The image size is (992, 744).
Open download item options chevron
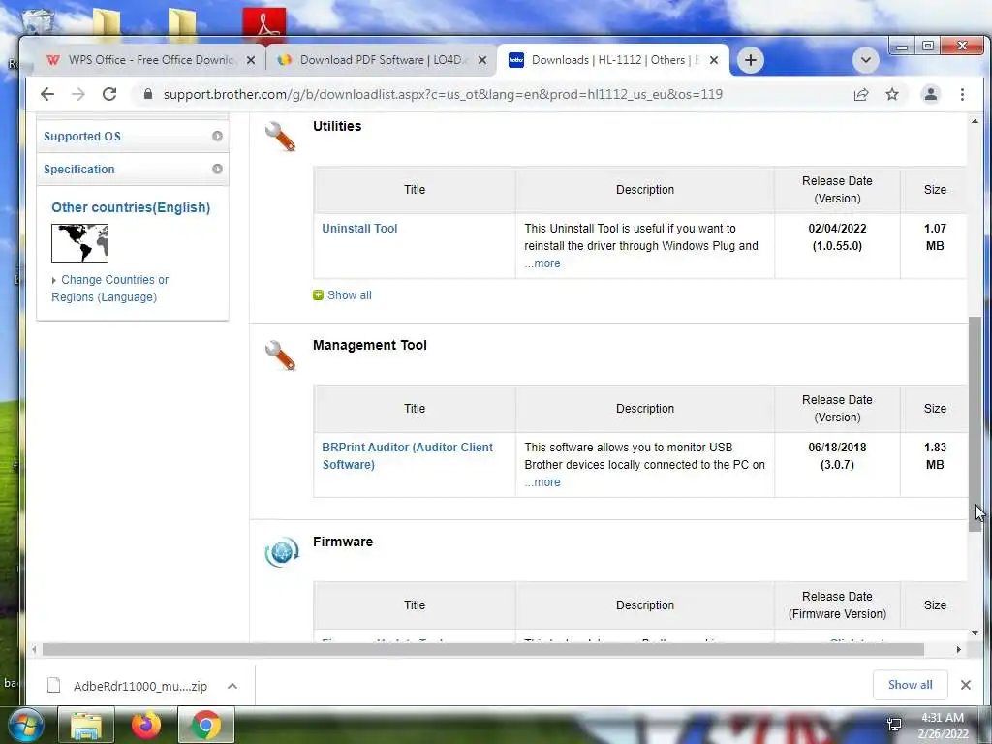[x=232, y=686]
